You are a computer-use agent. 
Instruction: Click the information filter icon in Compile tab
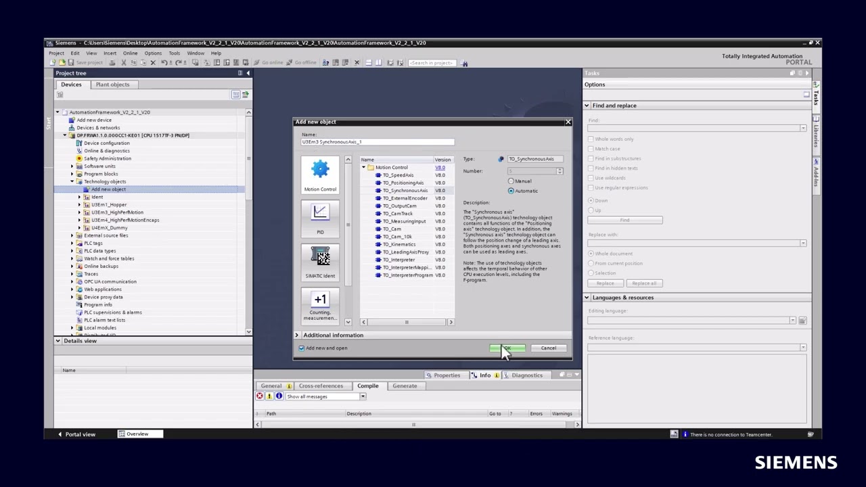point(279,396)
